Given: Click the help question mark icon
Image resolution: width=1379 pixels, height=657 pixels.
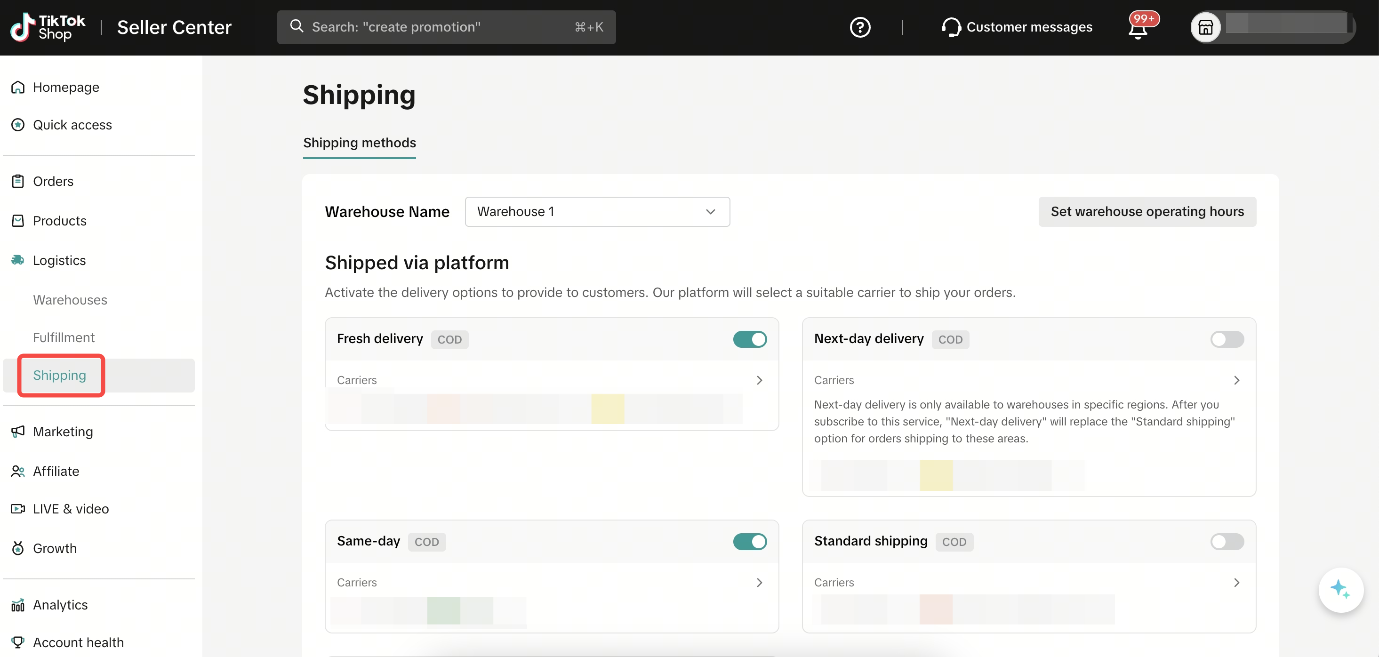Looking at the screenshot, I should (860, 27).
